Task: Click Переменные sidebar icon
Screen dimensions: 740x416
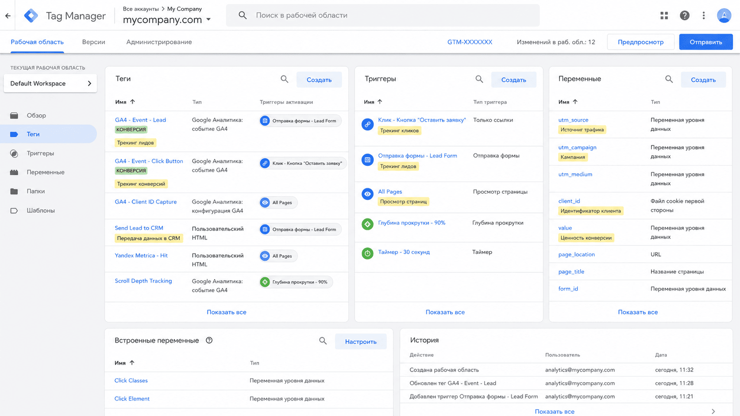Action: pos(14,172)
